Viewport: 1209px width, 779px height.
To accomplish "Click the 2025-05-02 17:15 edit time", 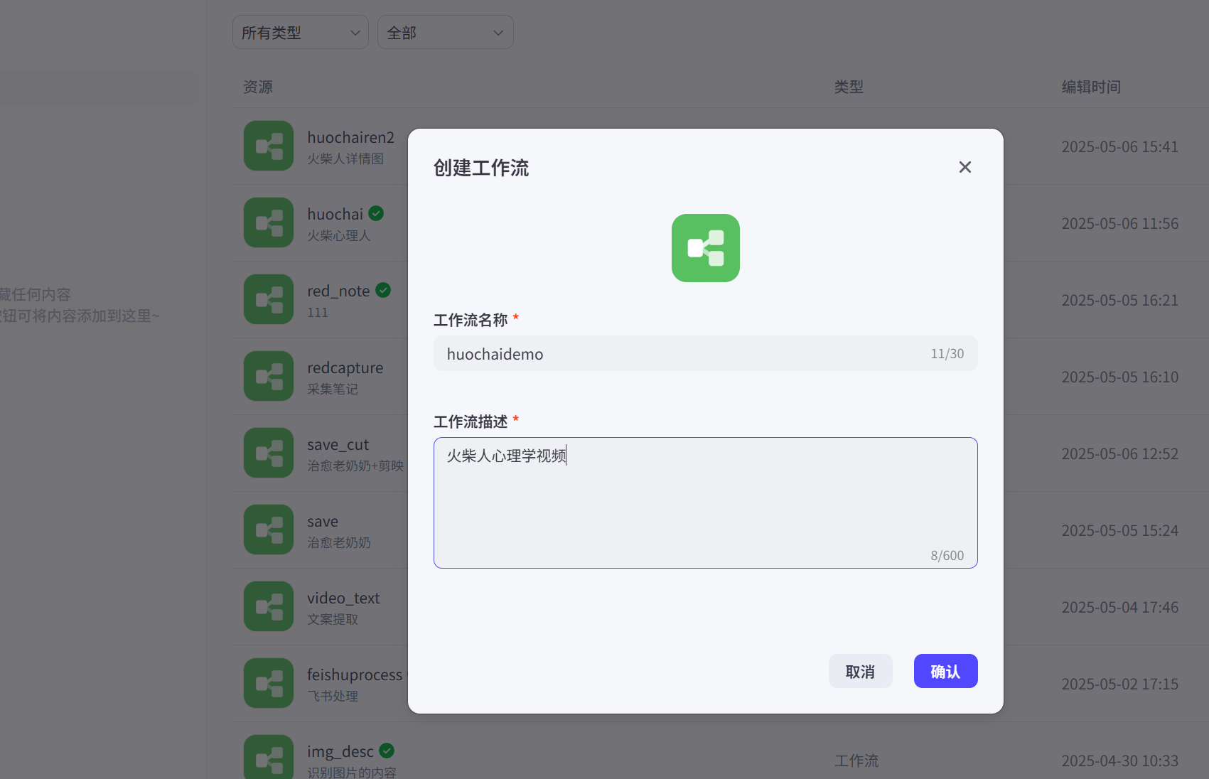I will 1120,684.
